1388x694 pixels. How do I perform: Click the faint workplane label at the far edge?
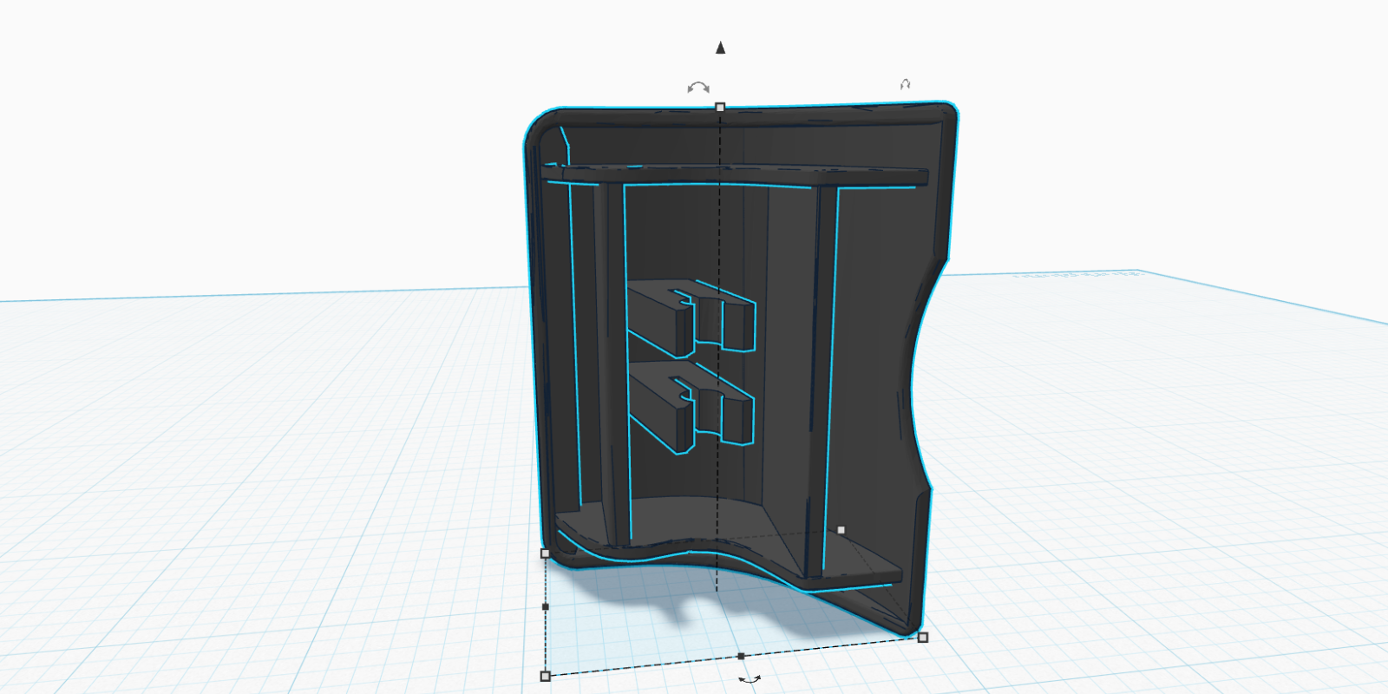[1077, 275]
